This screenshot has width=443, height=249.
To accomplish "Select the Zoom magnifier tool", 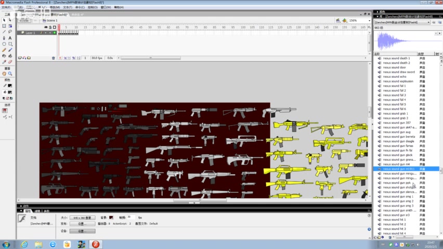I will tap(10, 74).
